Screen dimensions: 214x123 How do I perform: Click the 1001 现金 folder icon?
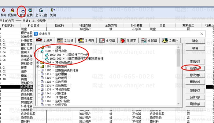click(x=42, y=47)
